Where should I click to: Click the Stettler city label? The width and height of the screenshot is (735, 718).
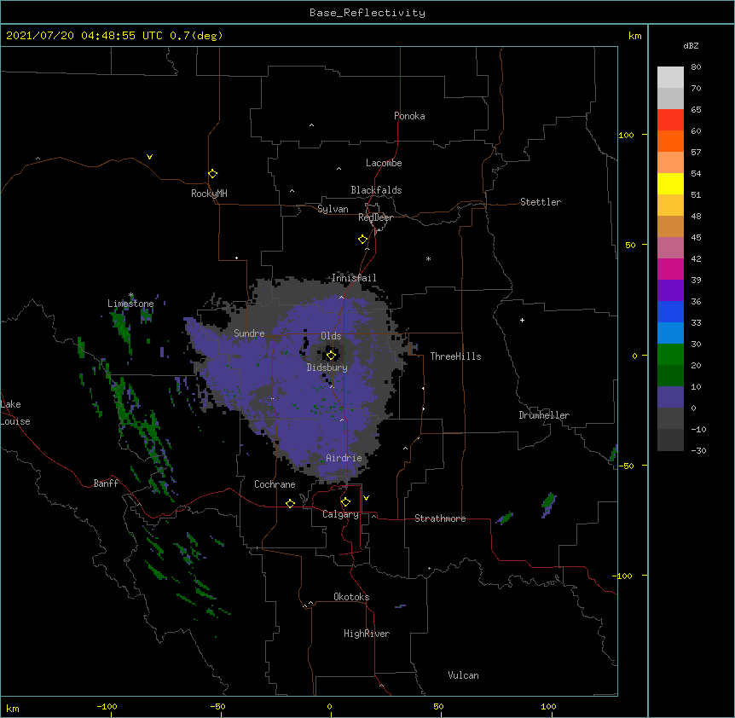(x=541, y=202)
